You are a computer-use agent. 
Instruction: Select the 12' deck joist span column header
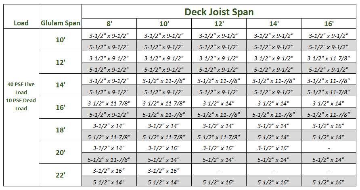219,24
